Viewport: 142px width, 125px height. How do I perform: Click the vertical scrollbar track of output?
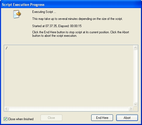[135, 76]
